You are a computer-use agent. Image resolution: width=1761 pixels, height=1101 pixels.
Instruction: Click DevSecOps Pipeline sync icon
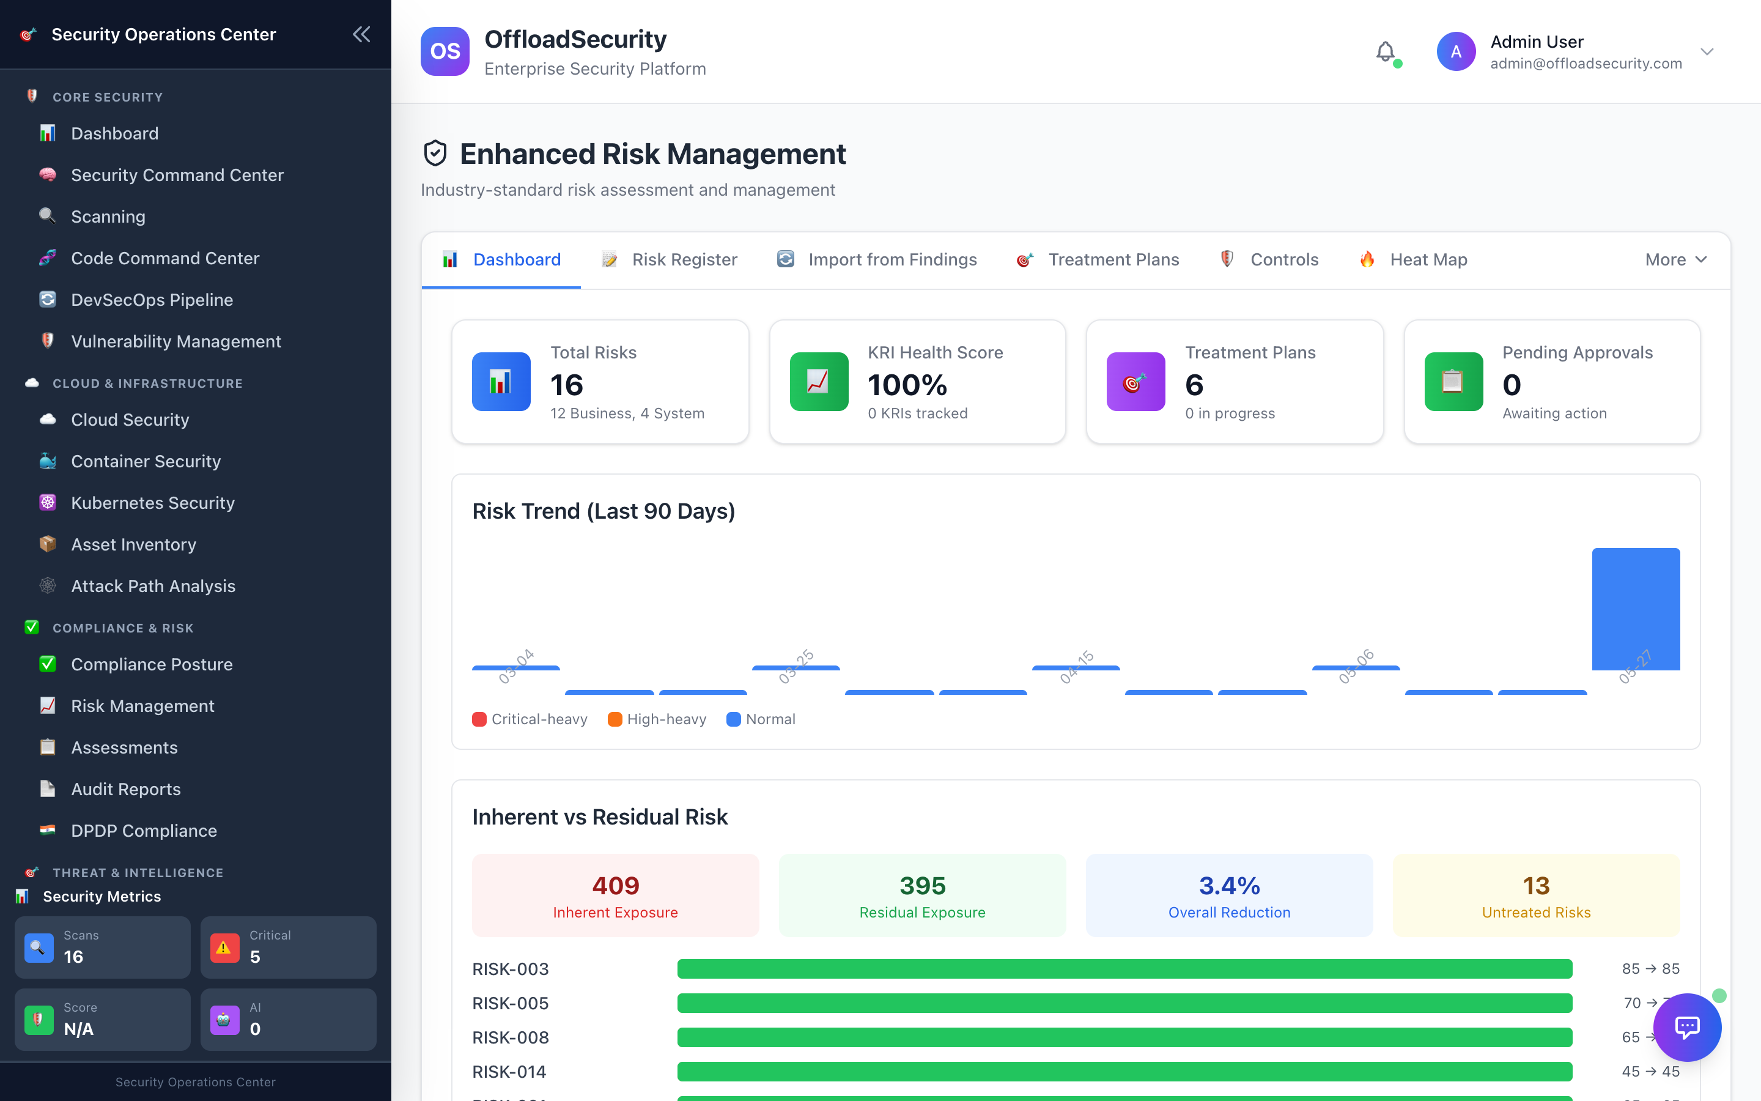(47, 299)
